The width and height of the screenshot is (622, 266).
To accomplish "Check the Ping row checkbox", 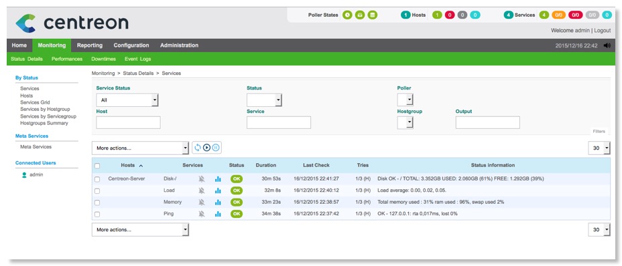I will tap(97, 214).
